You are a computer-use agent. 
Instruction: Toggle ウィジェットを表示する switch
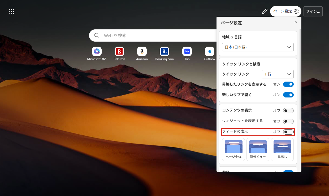(288, 121)
